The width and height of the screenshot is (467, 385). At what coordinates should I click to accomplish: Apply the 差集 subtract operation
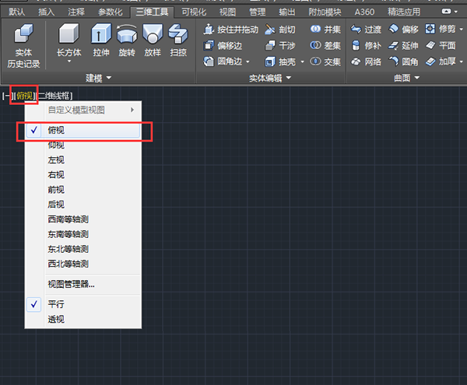click(x=325, y=46)
